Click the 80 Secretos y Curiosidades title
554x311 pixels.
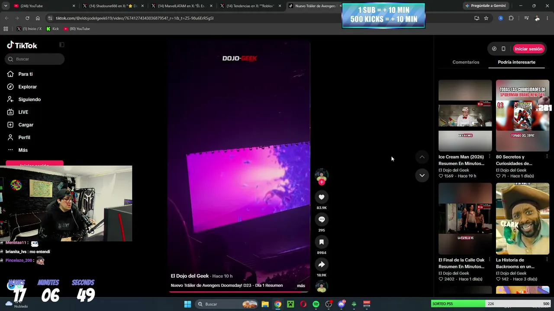pos(514,160)
